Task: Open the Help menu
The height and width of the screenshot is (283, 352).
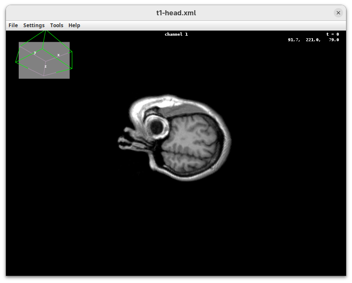Action: click(74, 25)
